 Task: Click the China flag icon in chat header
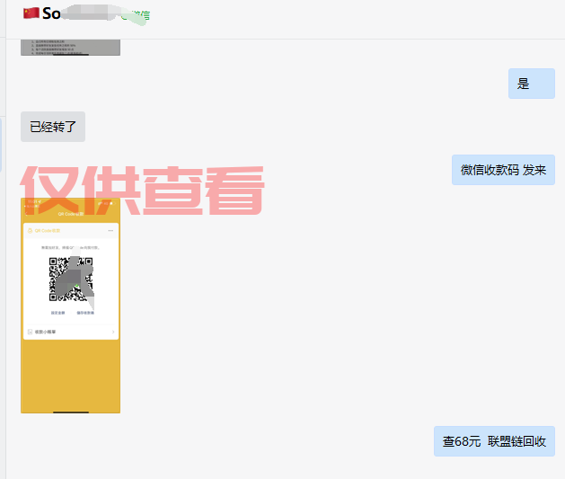tap(31, 13)
